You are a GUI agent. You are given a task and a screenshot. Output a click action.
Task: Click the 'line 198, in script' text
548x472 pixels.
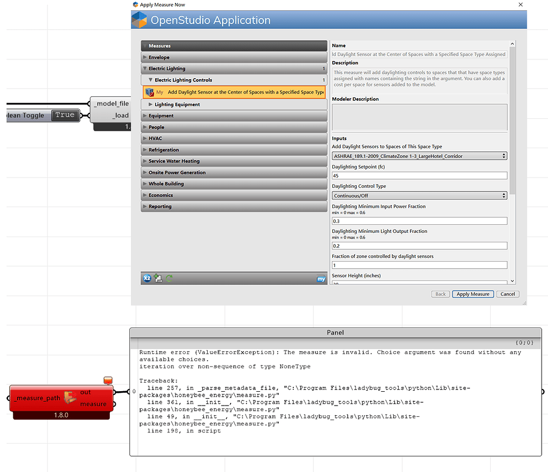tap(184, 431)
